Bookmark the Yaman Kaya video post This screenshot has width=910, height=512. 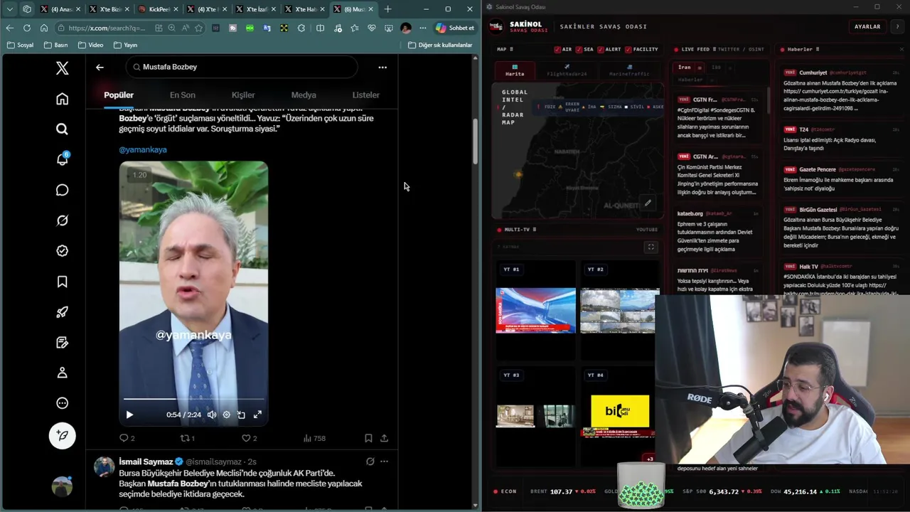click(368, 438)
